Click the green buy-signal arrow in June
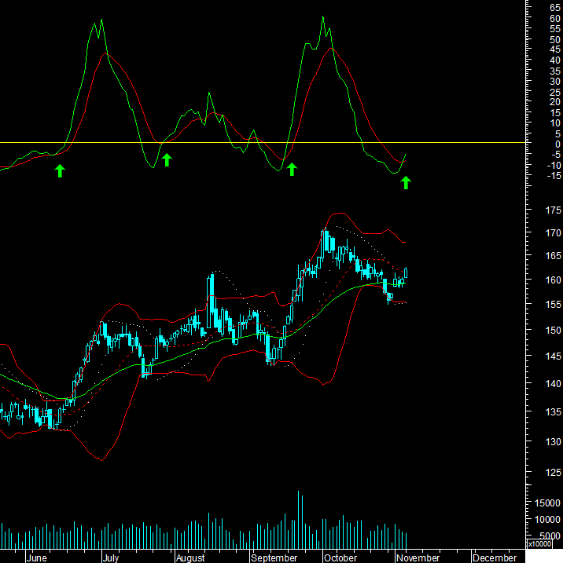 pos(60,171)
